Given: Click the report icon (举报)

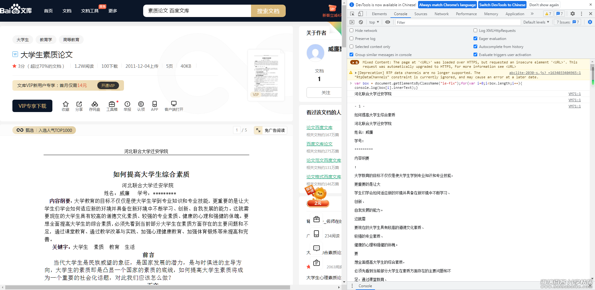Looking at the screenshot, I should (x=127, y=104).
